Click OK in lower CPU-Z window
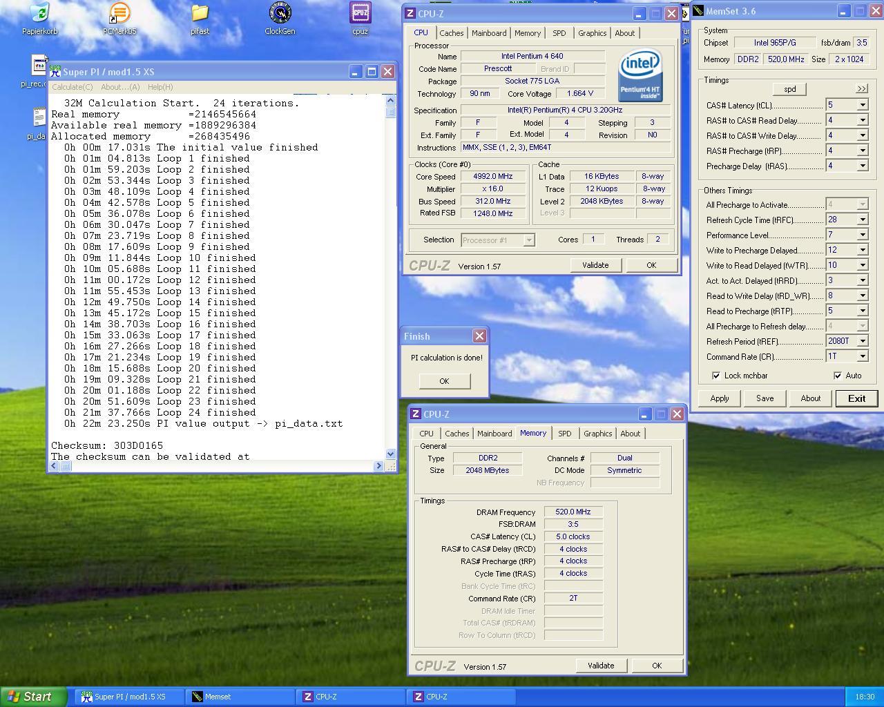884x707 pixels. coord(657,666)
